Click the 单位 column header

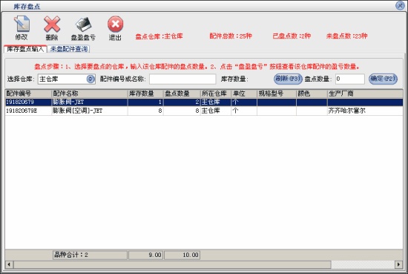[x=244, y=94]
